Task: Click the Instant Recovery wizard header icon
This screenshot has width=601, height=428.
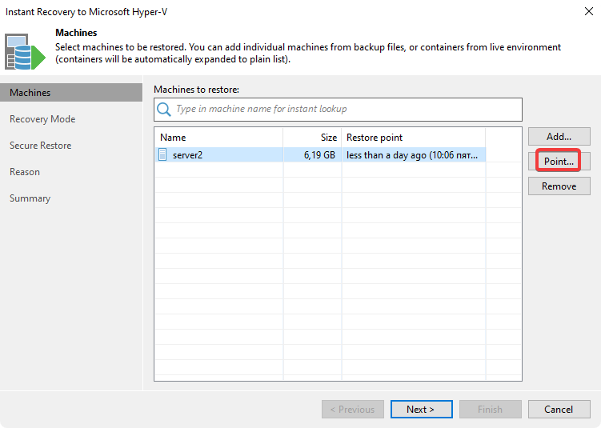Action: (x=26, y=51)
